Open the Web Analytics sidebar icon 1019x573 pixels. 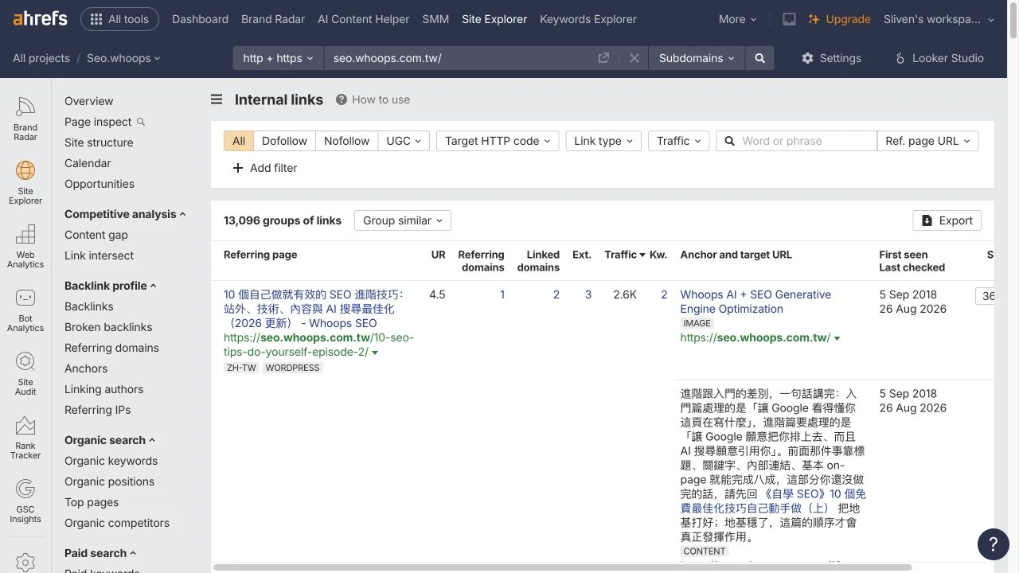(x=25, y=246)
